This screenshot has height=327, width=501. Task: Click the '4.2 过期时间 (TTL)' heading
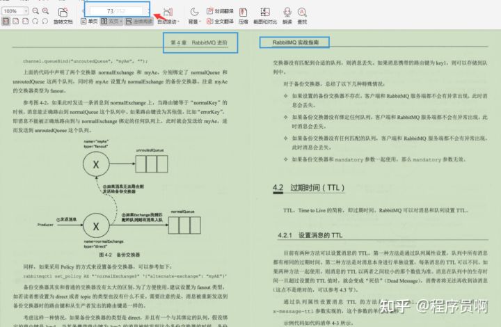click(309, 187)
